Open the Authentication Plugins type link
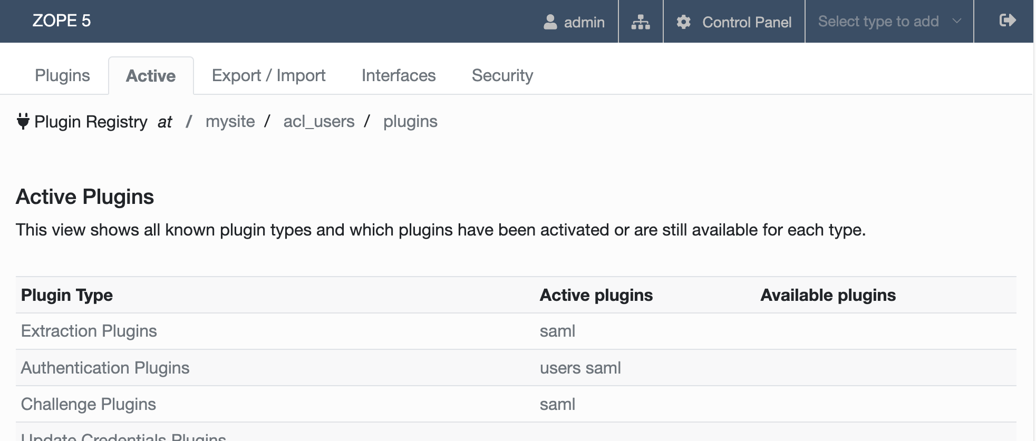The height and width of the screenshot is (441, 1036). tap(105, 368)
